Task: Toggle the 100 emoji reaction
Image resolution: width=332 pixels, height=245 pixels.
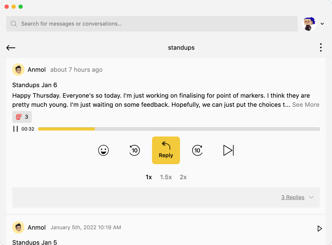Action: click(22, 117)
